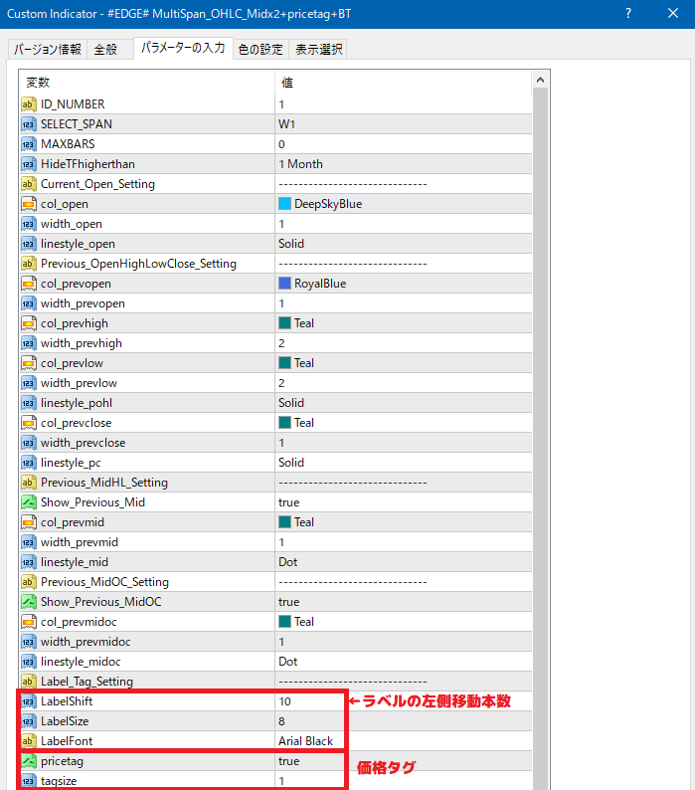Open linestyle_mid Dot value dropdown
Image resolution: width=695 pixels, height=790 pixels.
(x=403, y=562)
